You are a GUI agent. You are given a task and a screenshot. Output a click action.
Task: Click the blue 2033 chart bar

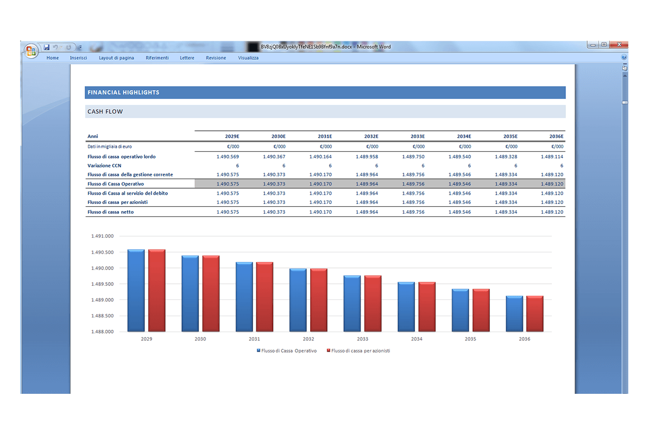[x=352, y=303]
